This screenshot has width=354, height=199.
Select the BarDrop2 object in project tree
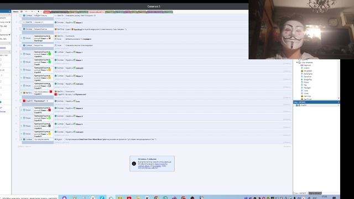(x=308, y=99)
